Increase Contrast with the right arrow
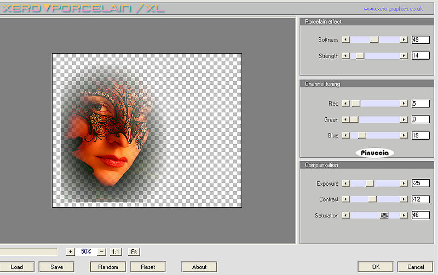Screen dimensions: 438x275 pos(404,199)
